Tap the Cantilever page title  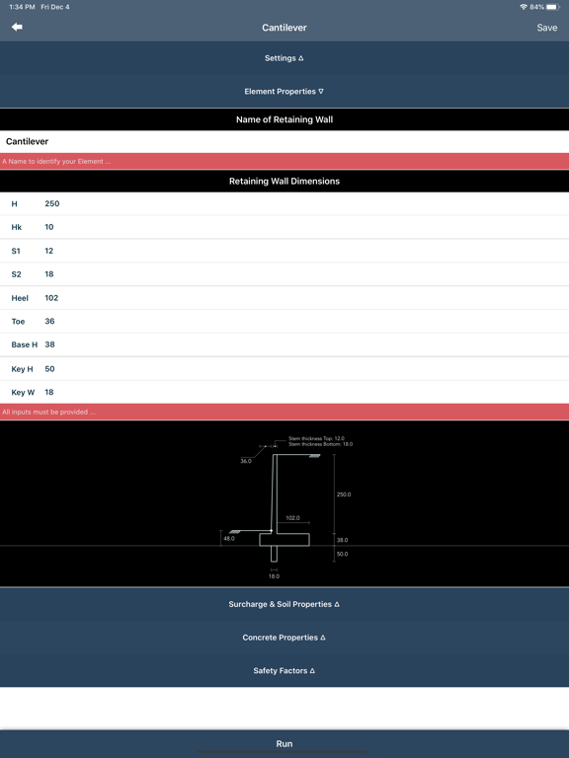pos(284,28)
